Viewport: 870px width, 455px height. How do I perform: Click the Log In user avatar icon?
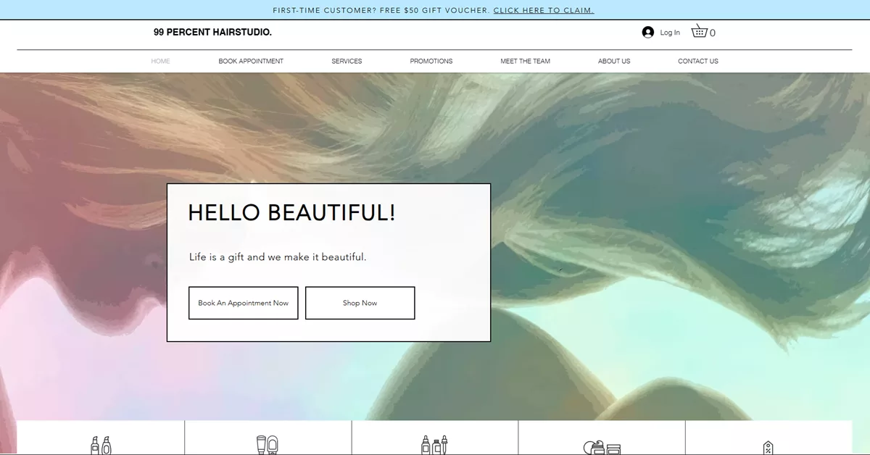(648, 32)
